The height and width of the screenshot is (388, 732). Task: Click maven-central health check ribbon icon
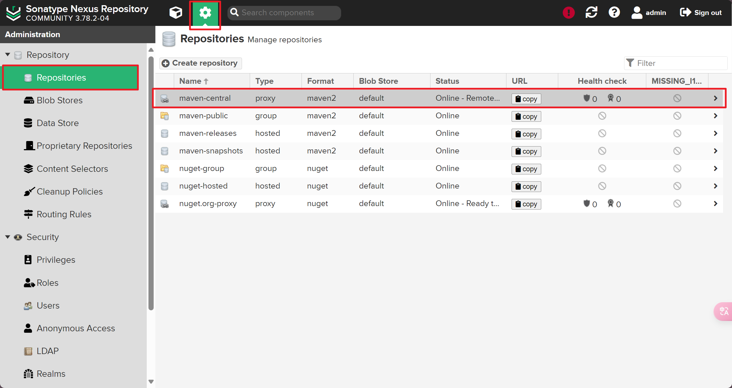[610, 98]
